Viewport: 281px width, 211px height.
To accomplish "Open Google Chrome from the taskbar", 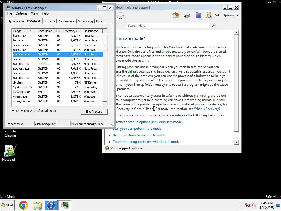I will pyautogui.click(x=24, y=205).
